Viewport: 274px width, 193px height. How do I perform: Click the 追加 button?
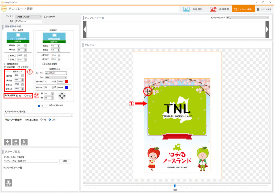[65, 161]
